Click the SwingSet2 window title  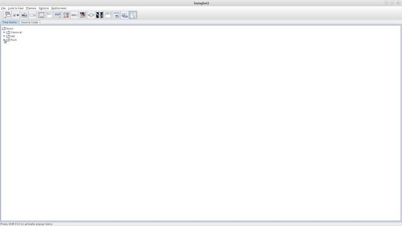(x=201, y=3)
